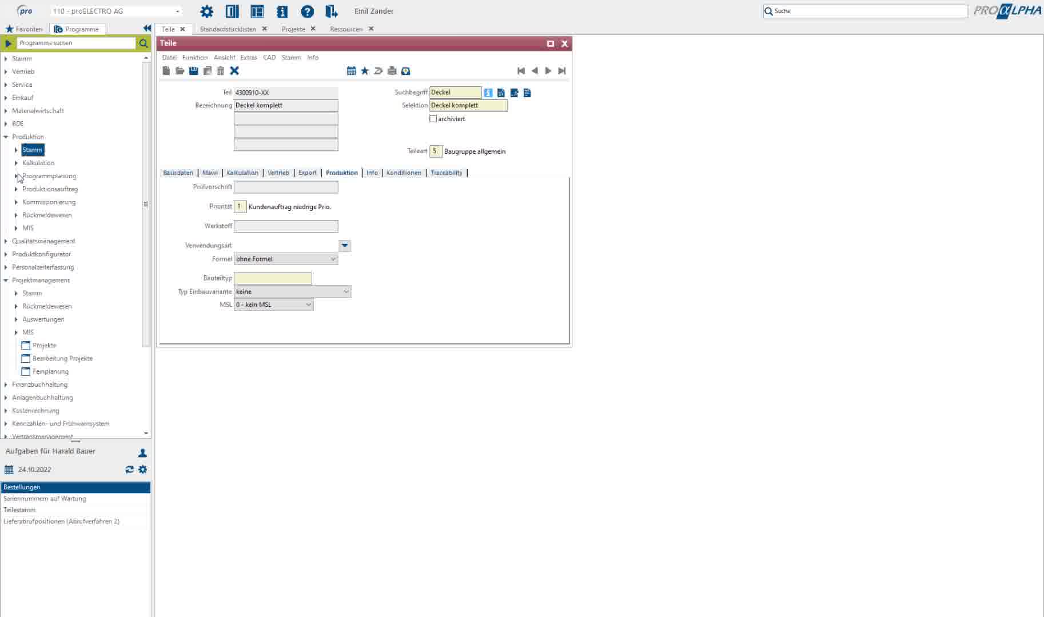Click the document icon right of Suchbegriff

(x=527, y=93)
